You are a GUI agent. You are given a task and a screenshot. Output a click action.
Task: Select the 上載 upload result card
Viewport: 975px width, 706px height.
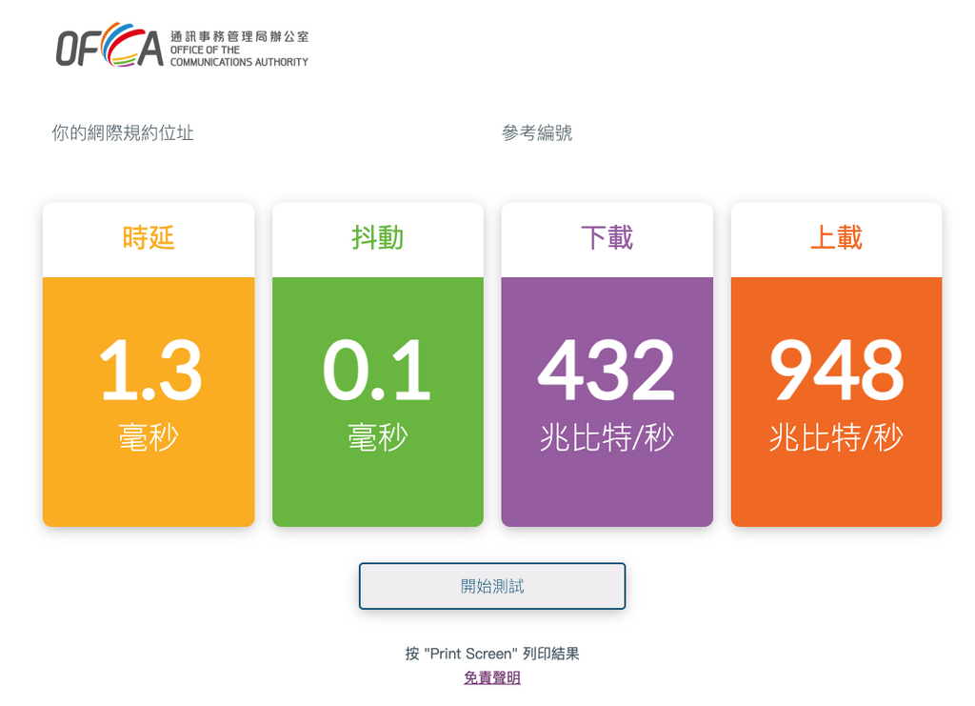[836, 364]
